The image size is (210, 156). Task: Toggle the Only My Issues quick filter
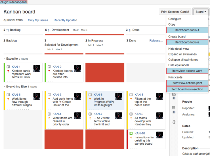(x=38, y=20)
